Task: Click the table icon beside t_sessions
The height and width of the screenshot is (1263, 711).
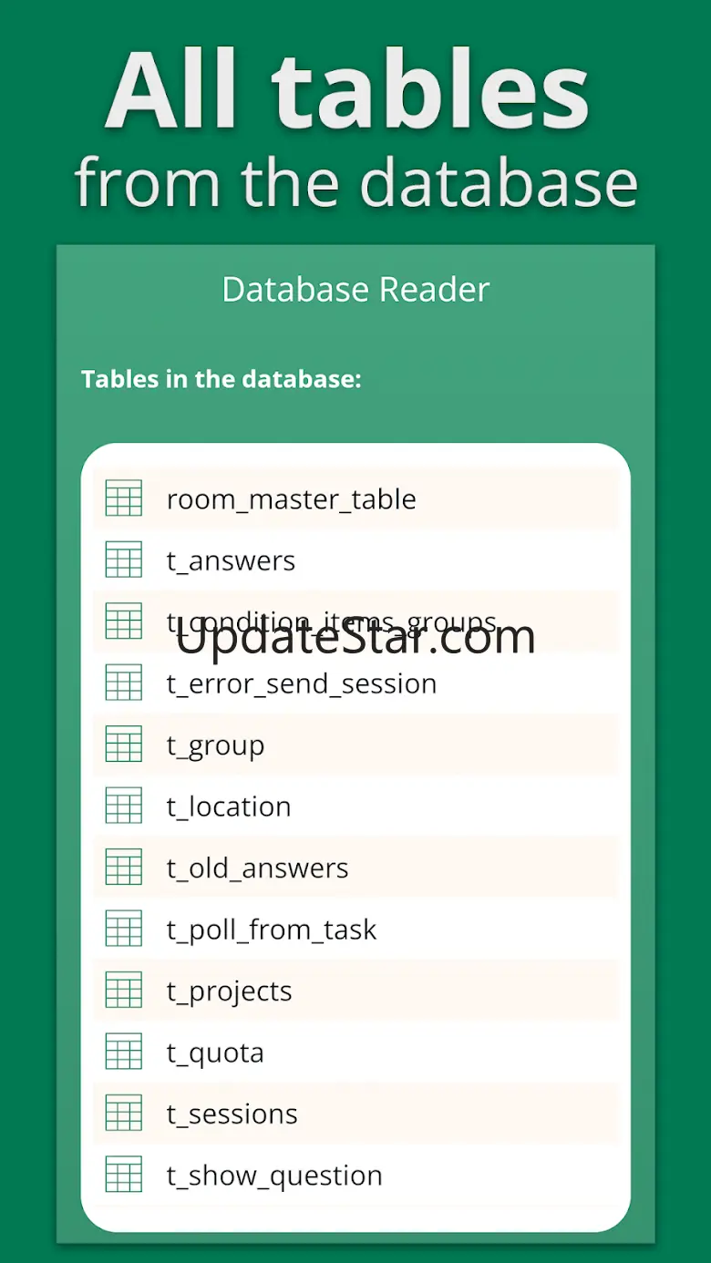Action: point(124,1114)
